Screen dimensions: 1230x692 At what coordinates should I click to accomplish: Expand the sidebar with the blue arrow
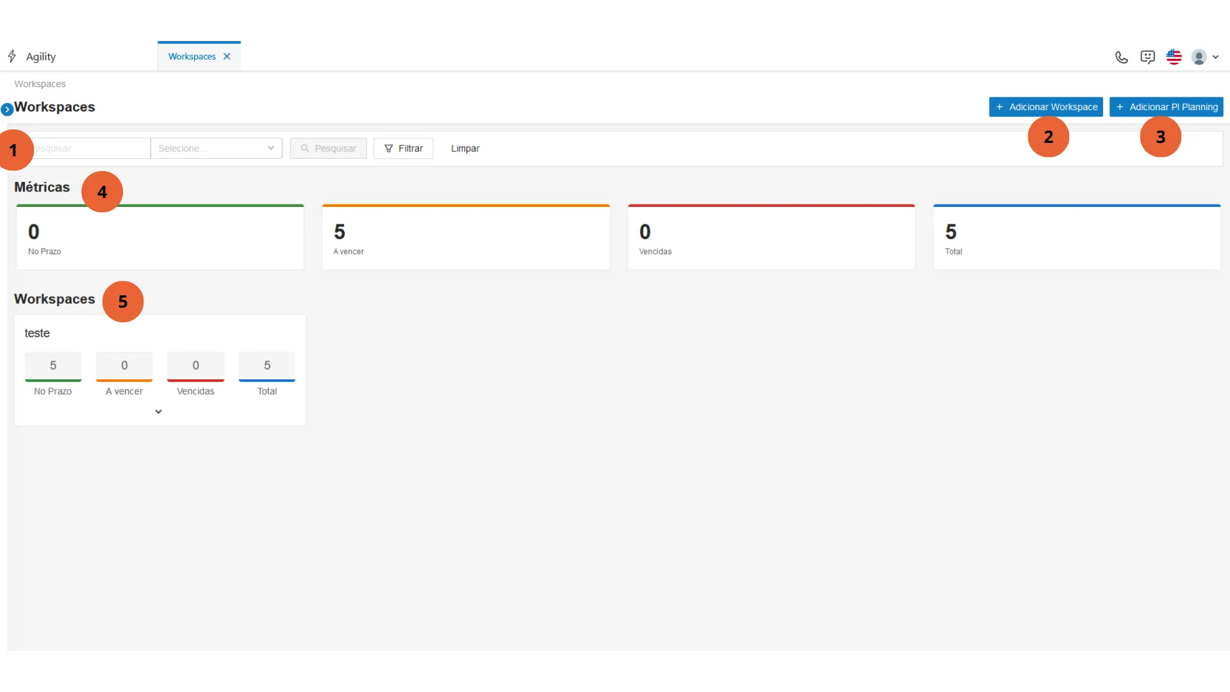pos(7,110)
